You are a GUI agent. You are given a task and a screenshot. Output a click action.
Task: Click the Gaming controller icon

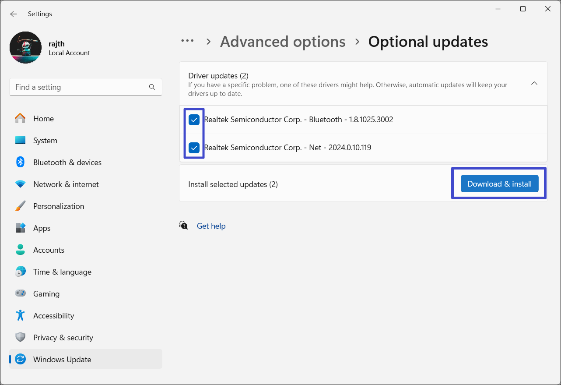(20, 293)
